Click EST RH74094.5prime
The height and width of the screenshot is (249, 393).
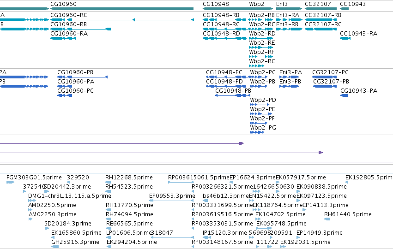click(x=109, y=219)
